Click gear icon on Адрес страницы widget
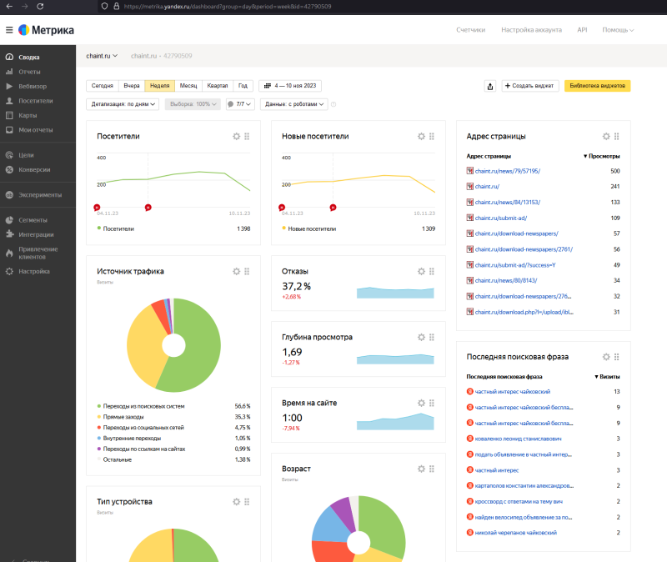Image resolution: width=667 pixels, height=562 pixels. (606, 136)
